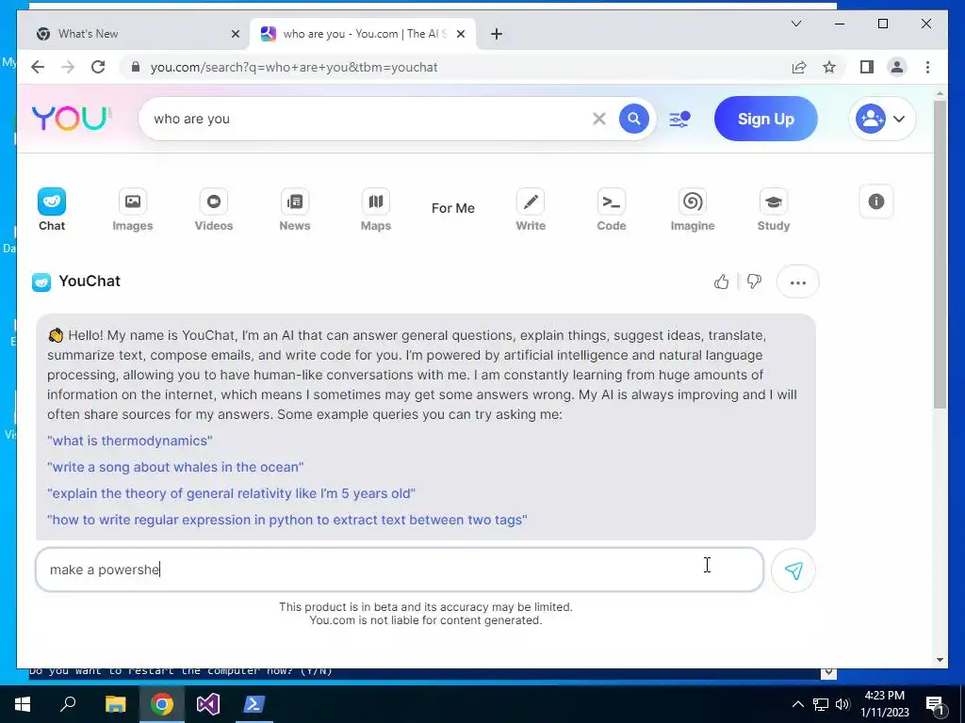
Task: Go forward in browser history
Action: click(x=68, y=67)
